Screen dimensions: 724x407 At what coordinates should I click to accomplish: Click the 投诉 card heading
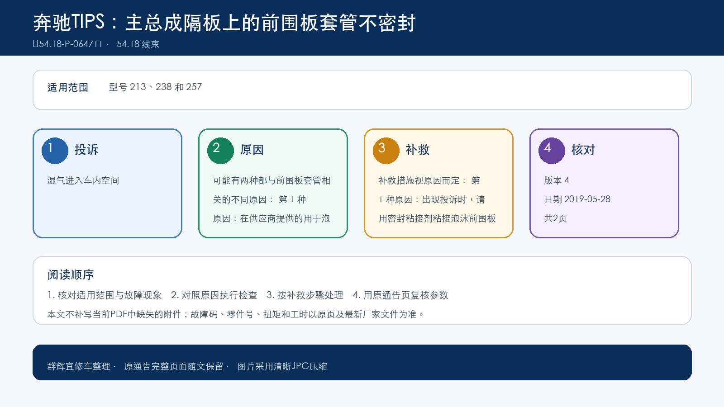86,150
